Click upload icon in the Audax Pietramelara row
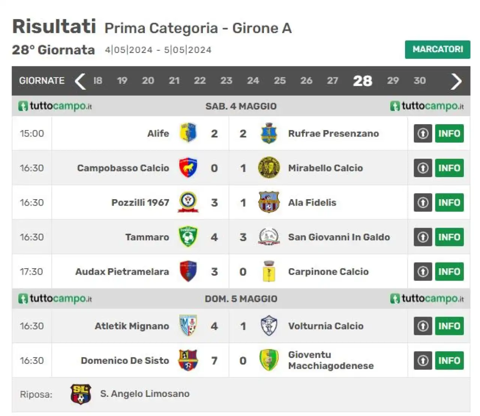The width and height of the screenshot is (480, 416). pyautogui.click(x=423, y=271)
